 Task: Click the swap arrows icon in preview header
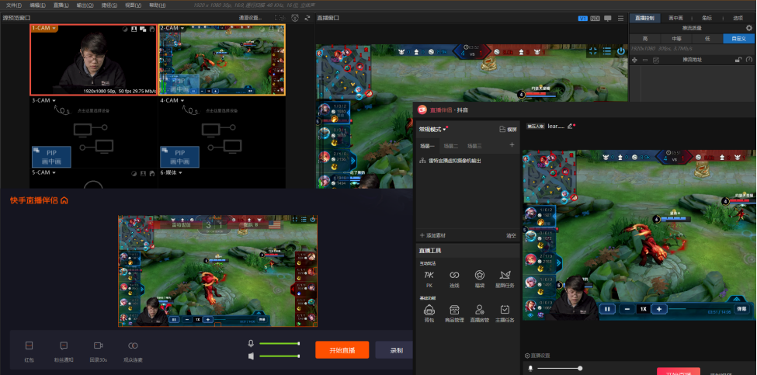pos(307,18)
